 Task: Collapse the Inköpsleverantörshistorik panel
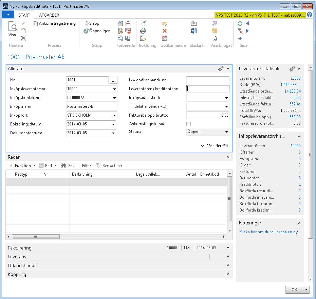(x=299, y=136)
